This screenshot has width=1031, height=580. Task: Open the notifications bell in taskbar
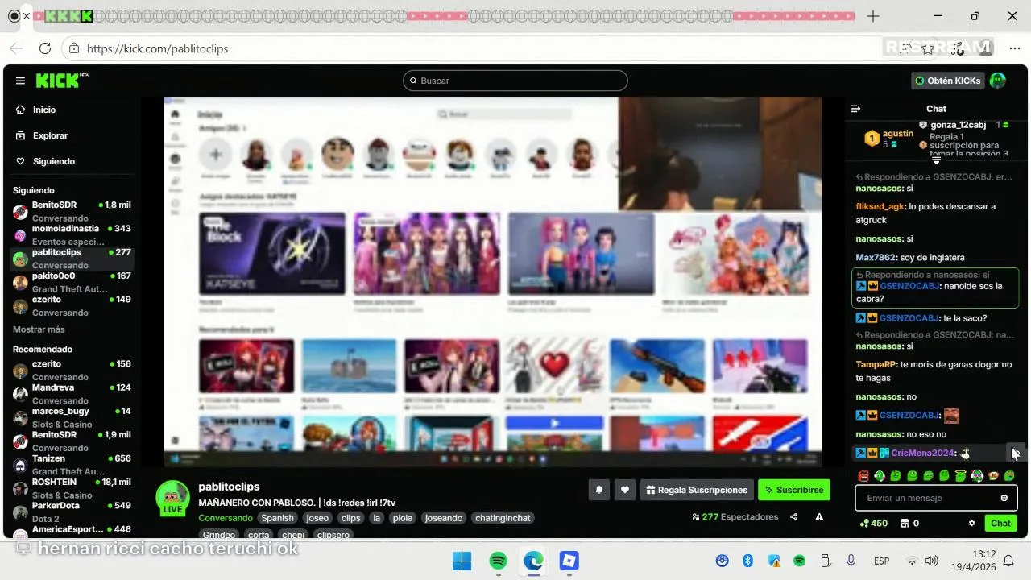tap(1008, 561)
